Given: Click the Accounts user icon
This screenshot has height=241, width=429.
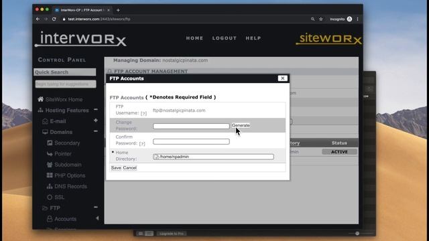Looking at the screenshot, I should 50,219.
